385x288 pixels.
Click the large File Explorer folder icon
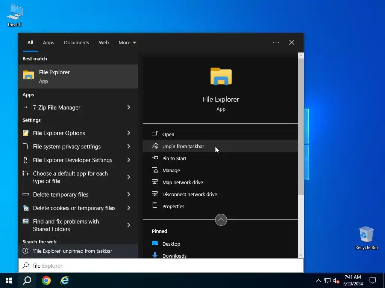(x=221, y=76)
